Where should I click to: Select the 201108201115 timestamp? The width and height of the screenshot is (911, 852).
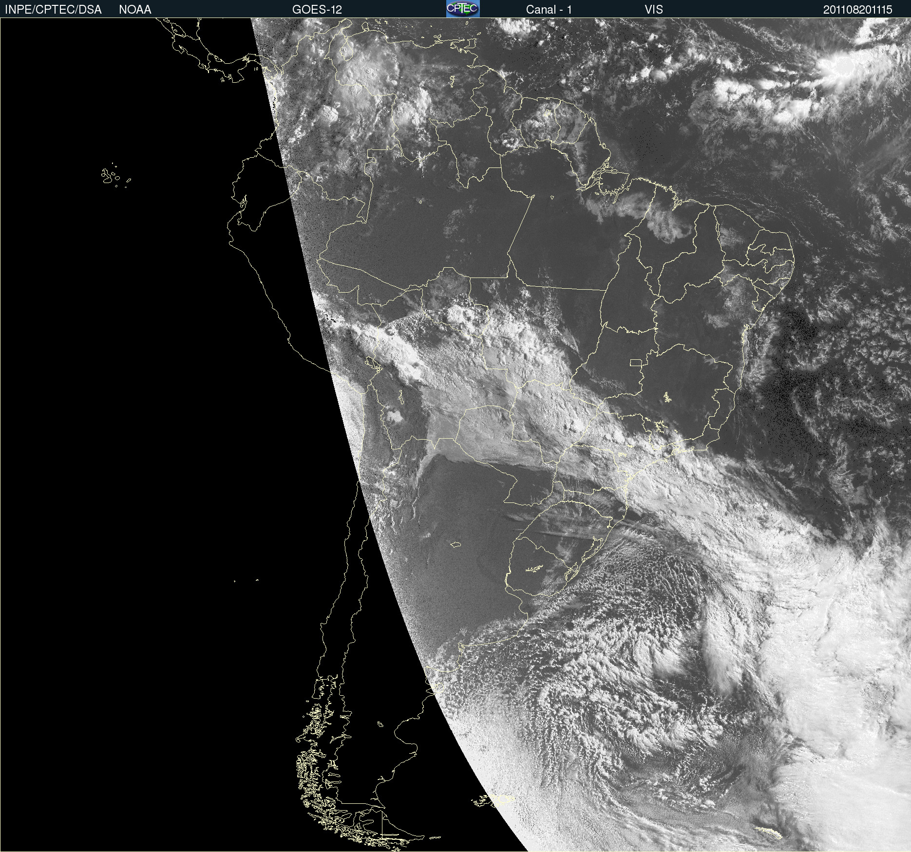[x=858, y=10]
